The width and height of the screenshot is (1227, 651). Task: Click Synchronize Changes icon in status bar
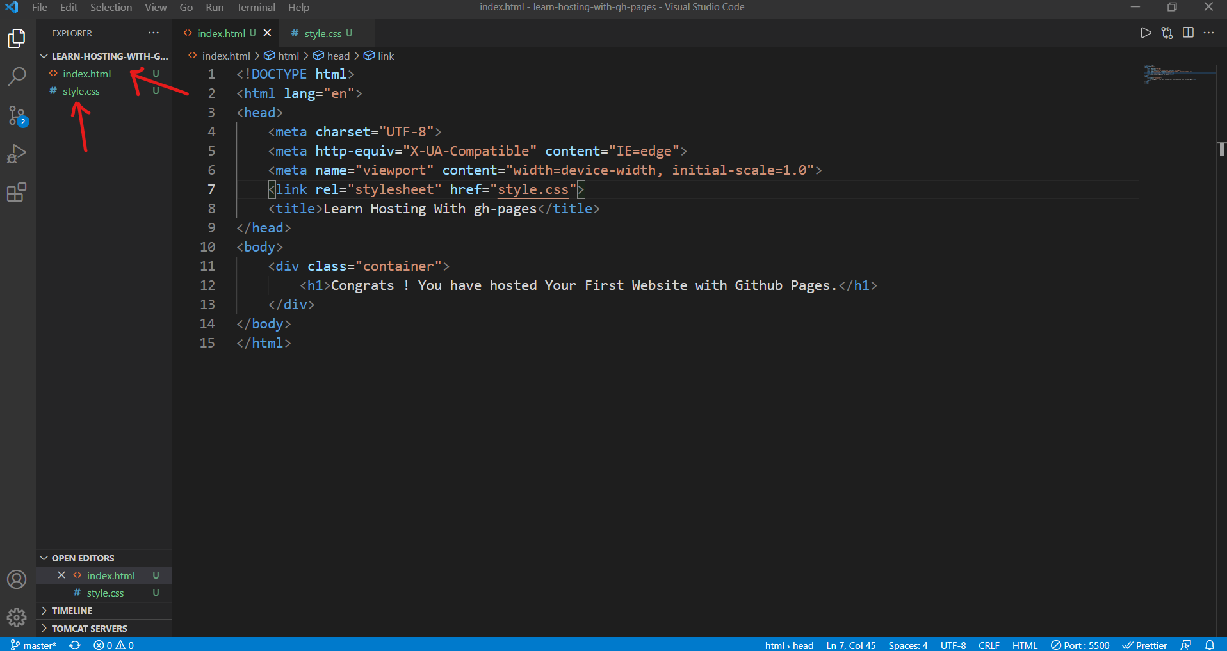pyautogui.click(x=75, y=645)
